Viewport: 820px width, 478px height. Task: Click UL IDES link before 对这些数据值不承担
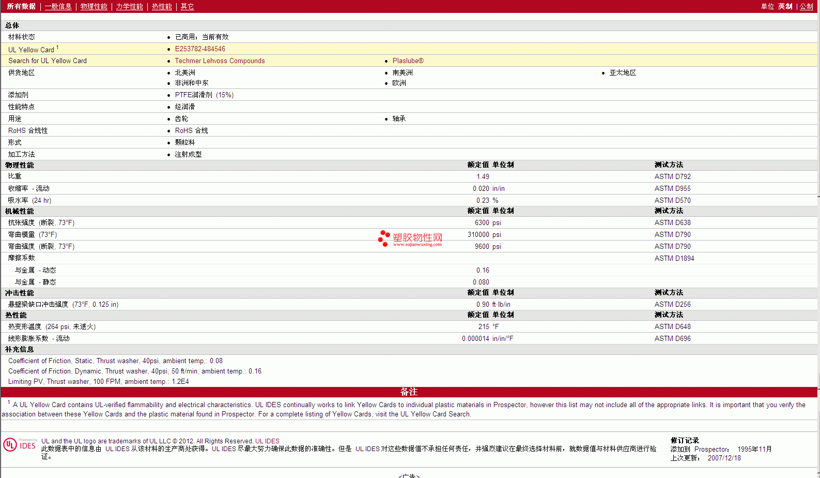367,449
